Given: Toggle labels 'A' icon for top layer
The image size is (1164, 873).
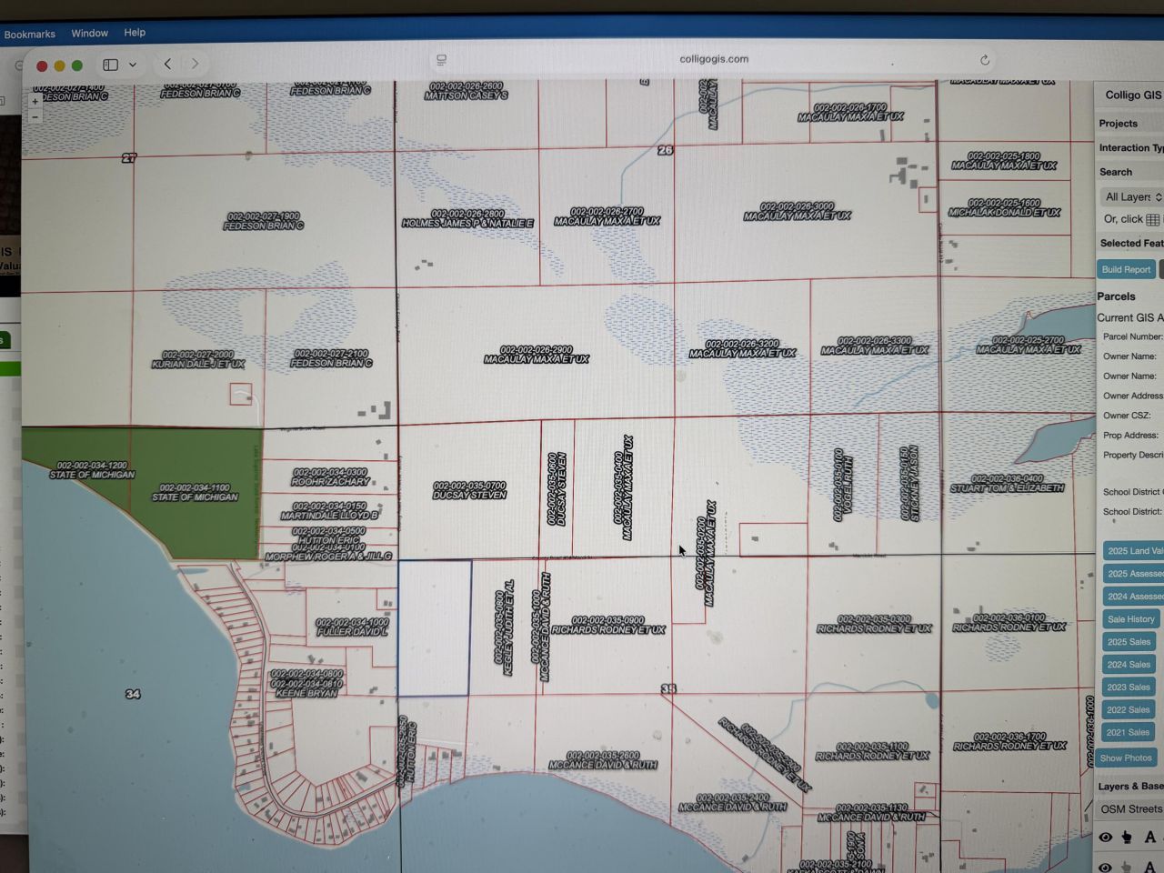Looking at the screenshot, I should point(1149,837).
